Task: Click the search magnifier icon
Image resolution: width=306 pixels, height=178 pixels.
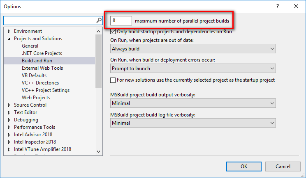Action: point(99,20)
